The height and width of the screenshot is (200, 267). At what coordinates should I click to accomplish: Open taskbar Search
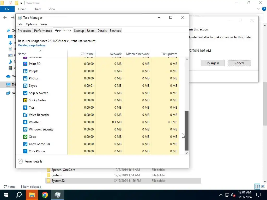[x=19, y=195]
